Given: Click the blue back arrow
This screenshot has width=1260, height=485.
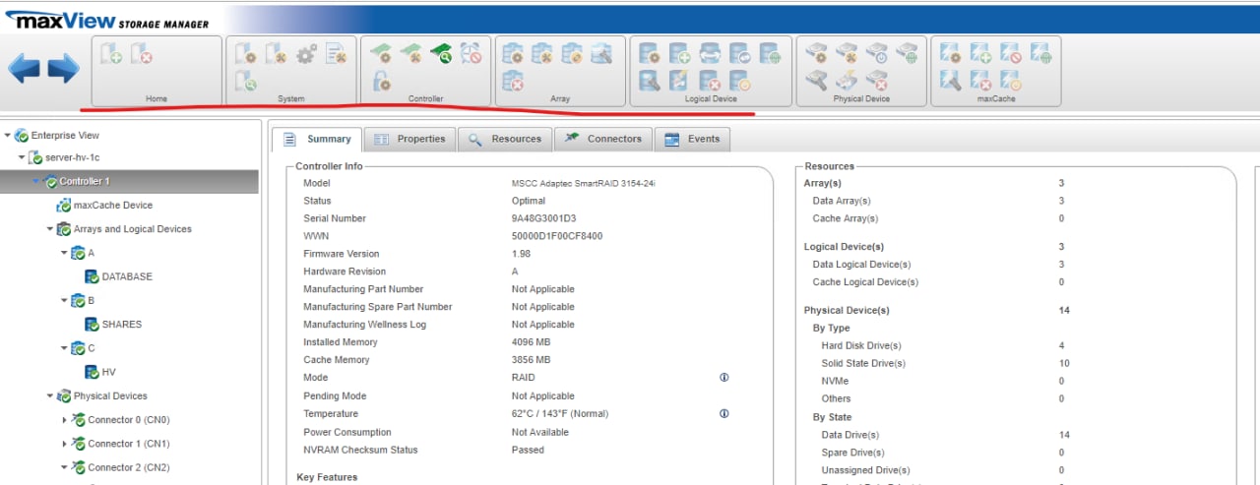Looking at the screenshot, I should tap(25, 68).
